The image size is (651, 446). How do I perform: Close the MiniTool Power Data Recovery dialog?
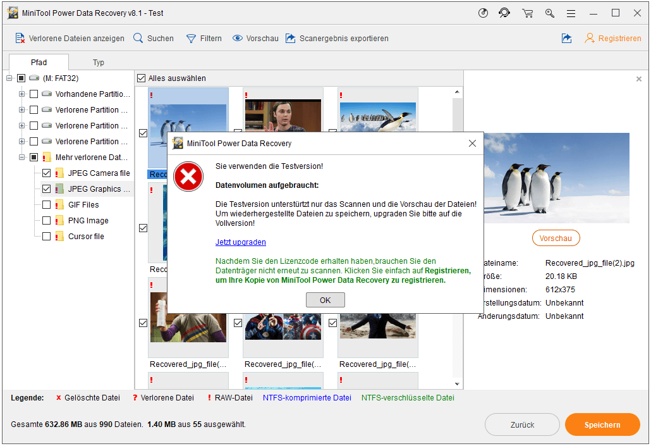(x=472, y=144)
